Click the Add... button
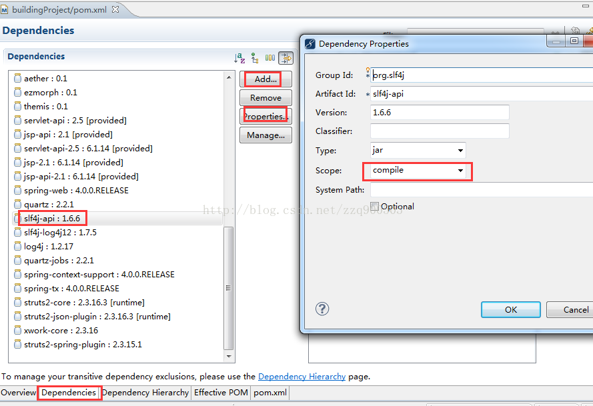This screenshot has height=406, width=593. [265, 79]
